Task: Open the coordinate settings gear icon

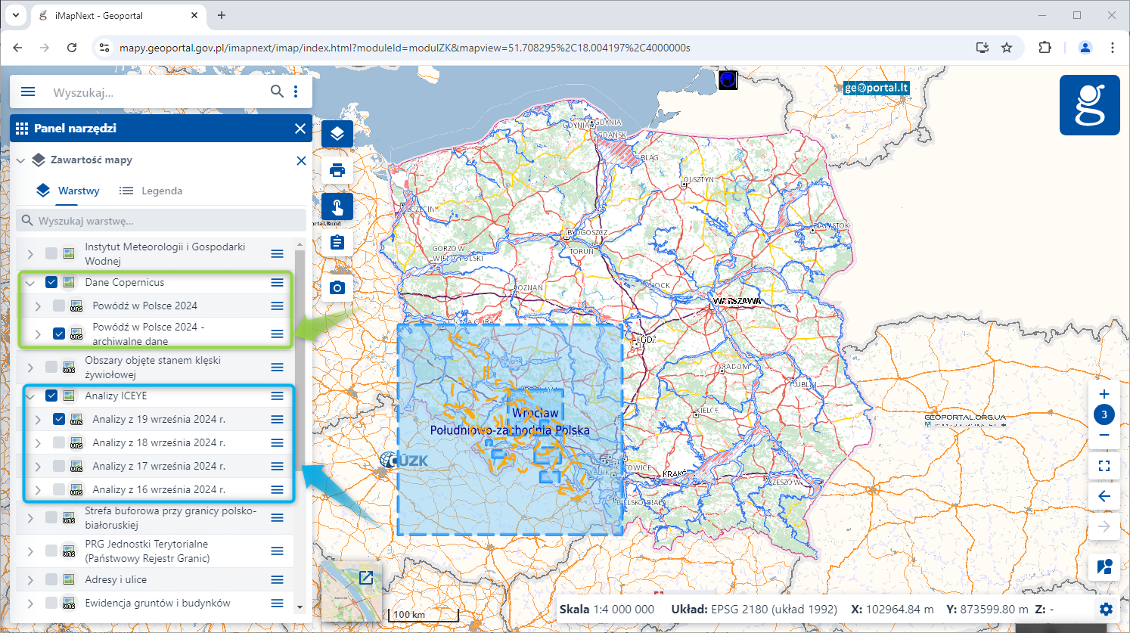Action: [x=1106, y=609]
